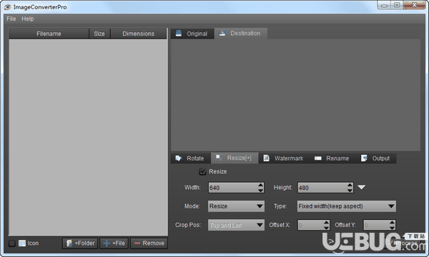Open the File menu
The image size is (429, 257).
pos(11,19)
